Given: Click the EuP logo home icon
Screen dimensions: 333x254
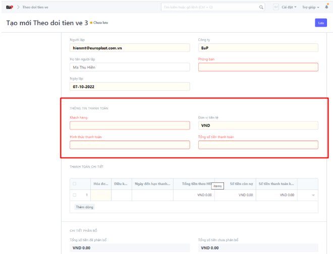Looking at the screenshot, I should coord(9,7).
